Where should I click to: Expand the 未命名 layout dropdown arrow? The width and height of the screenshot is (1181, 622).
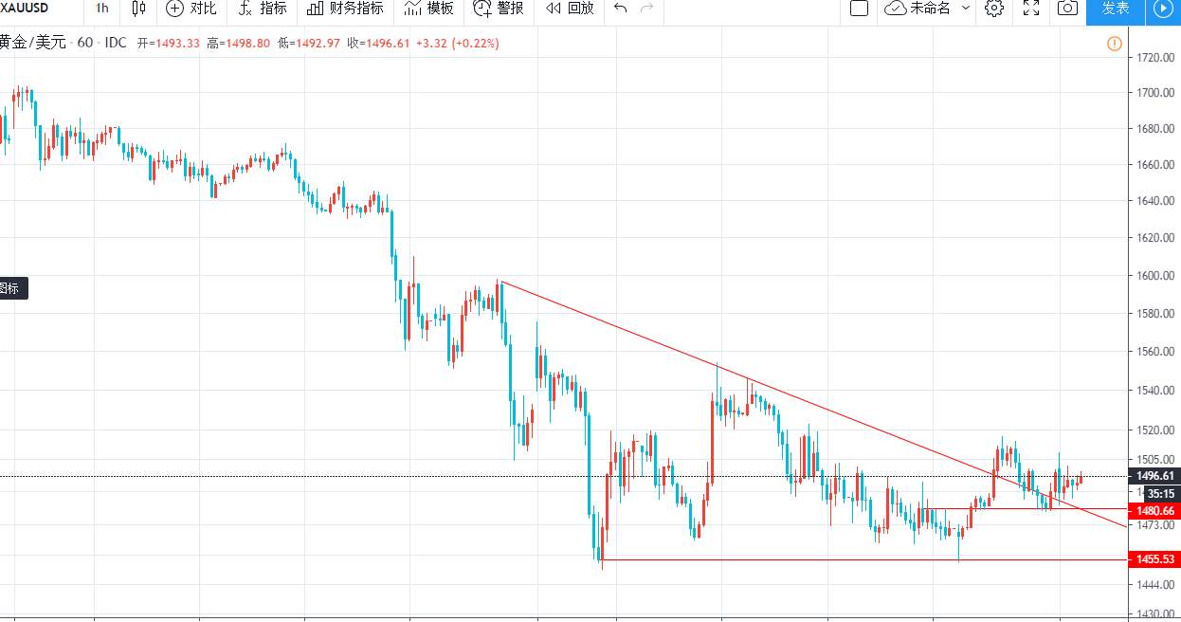point(966,9)
